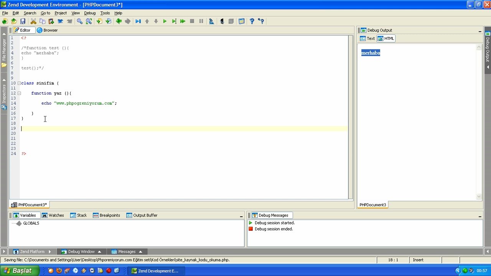
Task: Open the Watches tab
Action: pyautogui.click(x=53, y=215)
